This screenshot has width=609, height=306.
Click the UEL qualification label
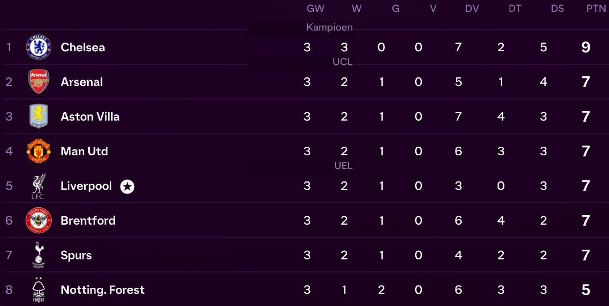(x=343, y=166)
